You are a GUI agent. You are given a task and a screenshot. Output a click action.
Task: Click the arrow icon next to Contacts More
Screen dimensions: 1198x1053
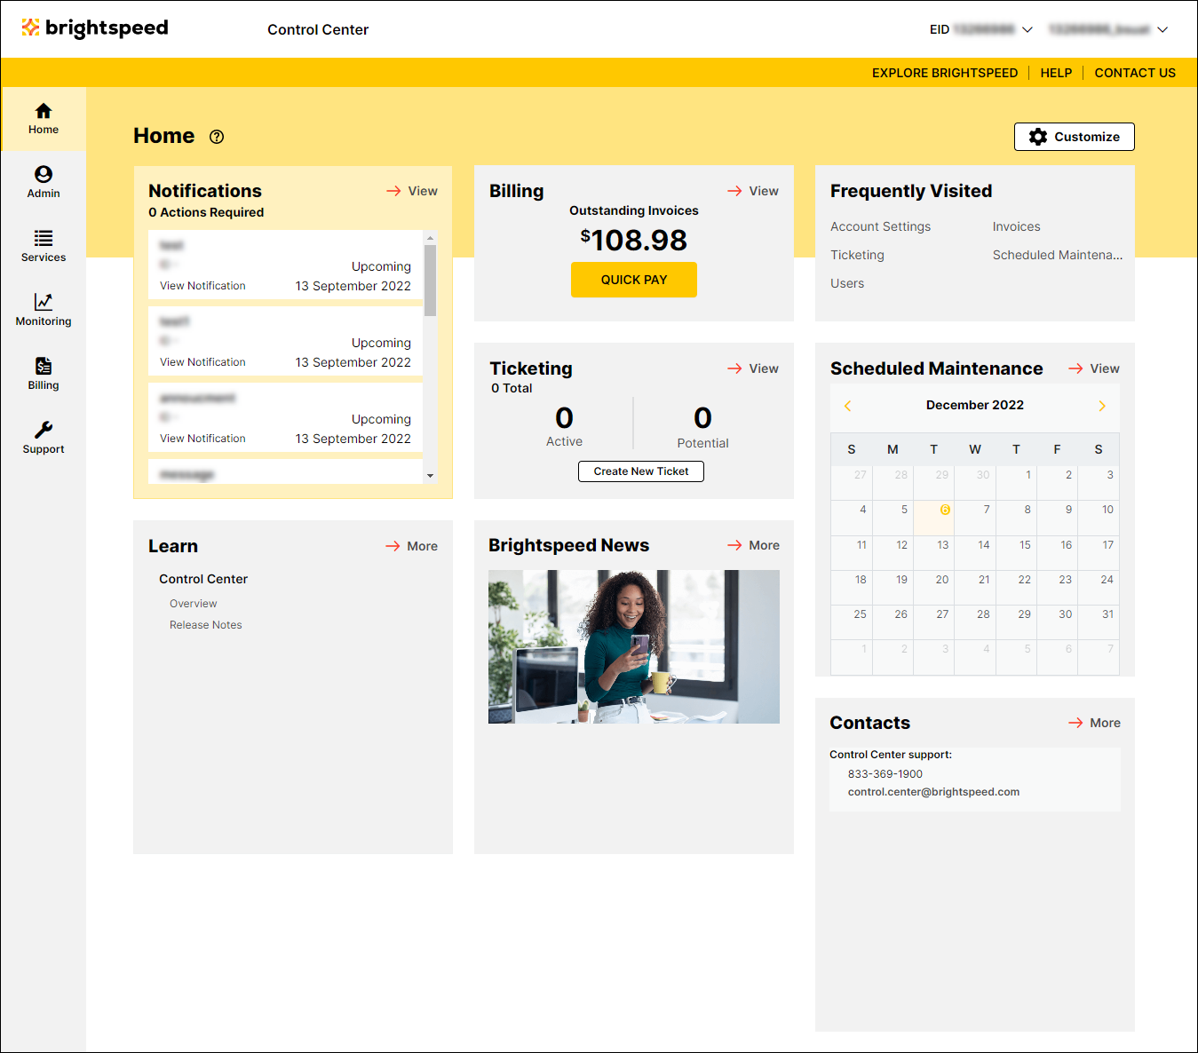click(x=1075, y=723)
